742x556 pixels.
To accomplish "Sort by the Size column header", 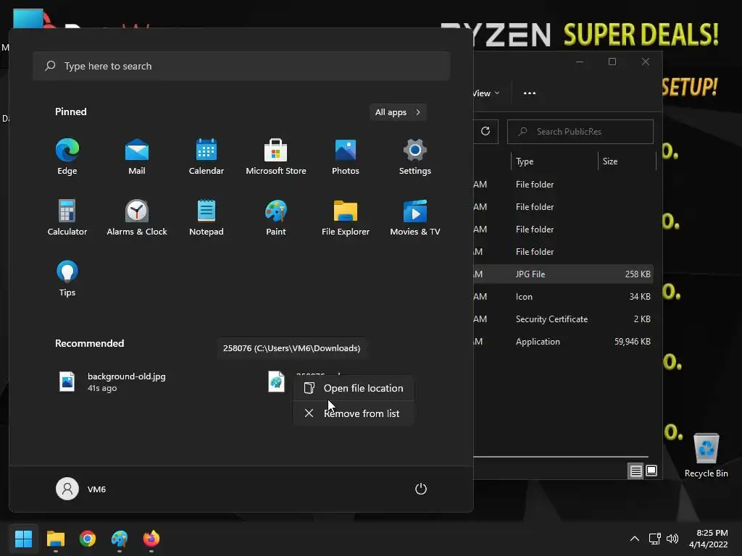I will click(627, 161).
